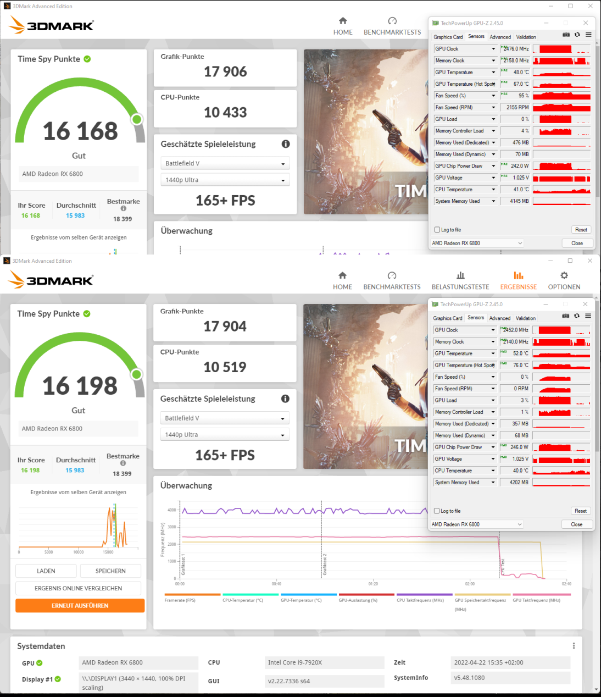
Task: Enable Log to file in the upper GPU-Z window
Action: (437, 230)
